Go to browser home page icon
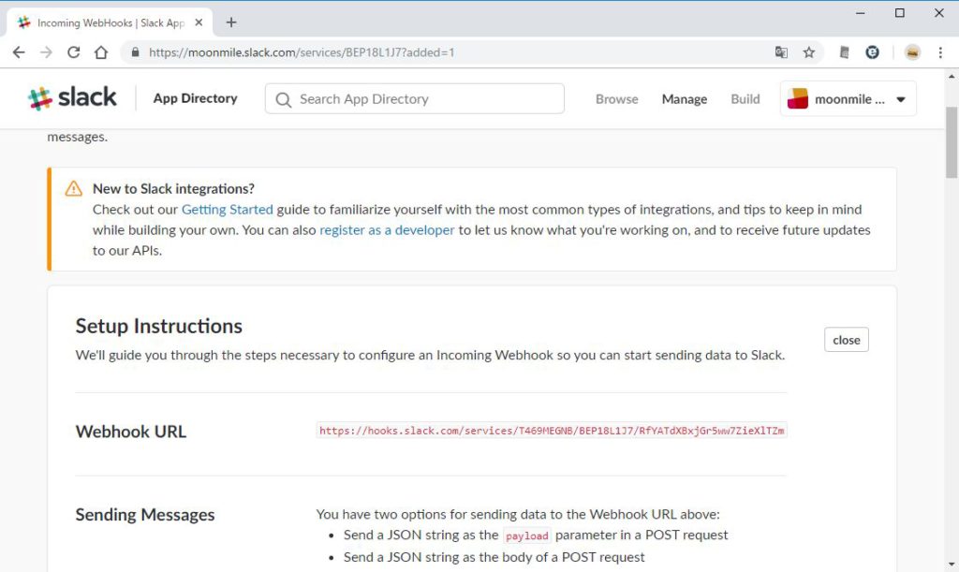The image size is (959, 572). pos(101,52)
